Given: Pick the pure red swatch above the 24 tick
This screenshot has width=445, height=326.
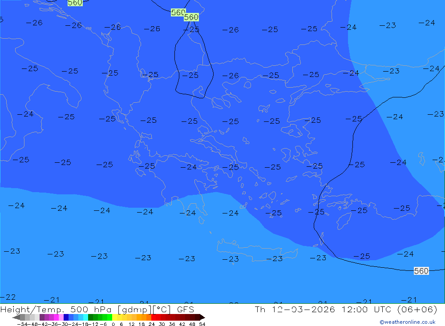Looking at the screenshot, I should 154,317.
